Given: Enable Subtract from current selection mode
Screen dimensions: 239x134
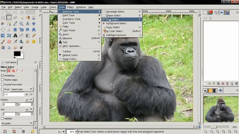Looking at the screenshot, I should click(x=18, y=71).
